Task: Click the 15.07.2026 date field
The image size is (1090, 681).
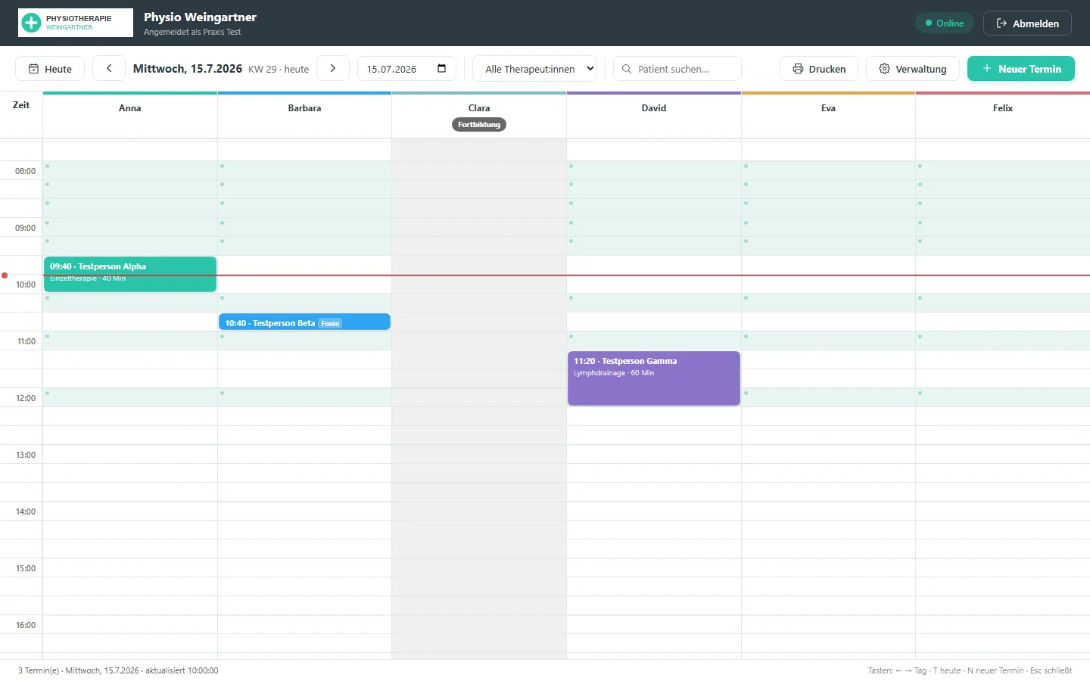Action: (x=406, y=69)
